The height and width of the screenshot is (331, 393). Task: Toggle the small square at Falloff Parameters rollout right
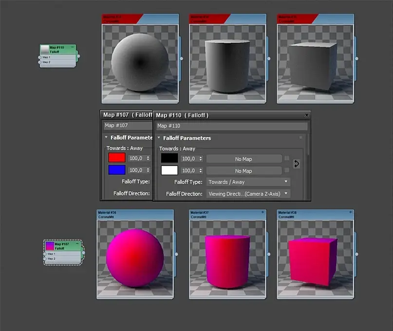click(301, 137)
